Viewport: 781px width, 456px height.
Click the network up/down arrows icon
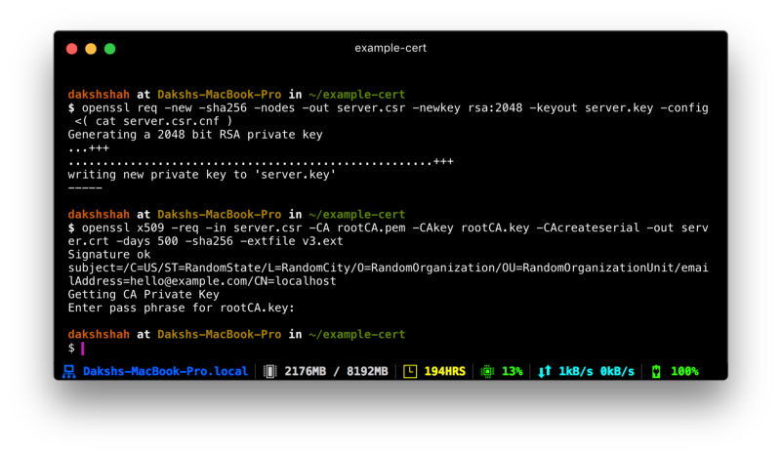click(545, 371)
